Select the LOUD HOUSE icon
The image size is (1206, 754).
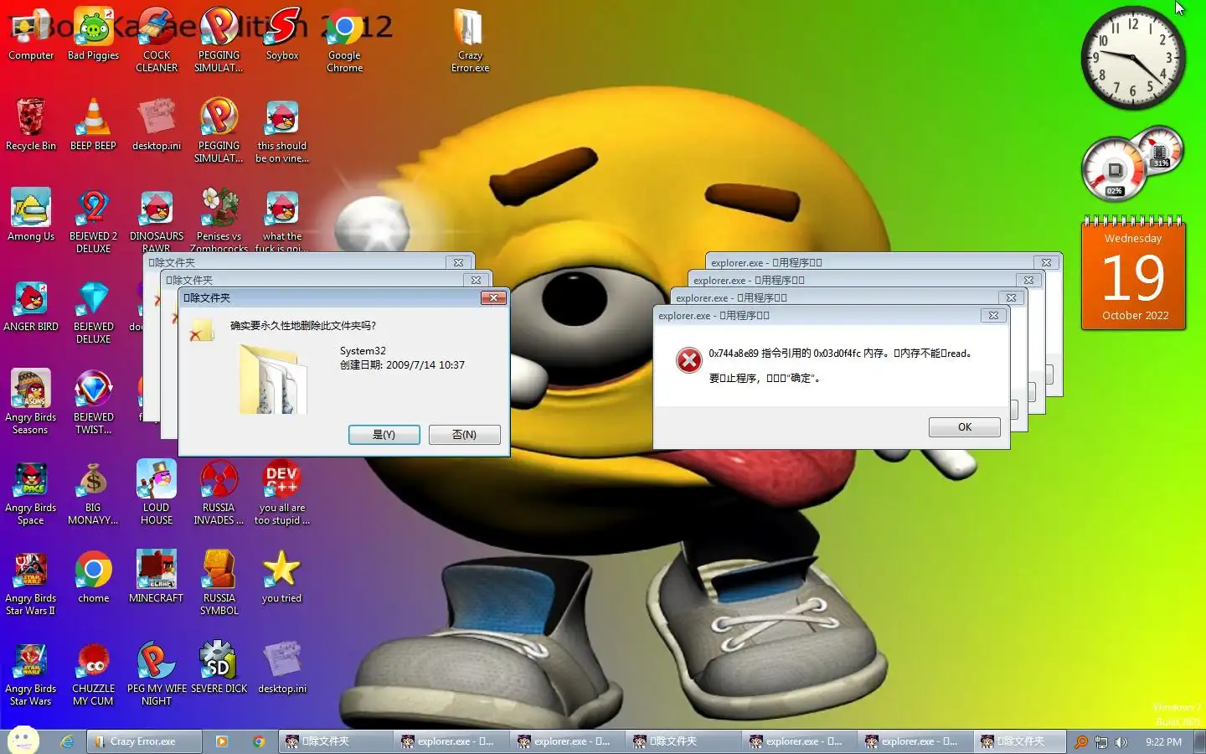point(157,493)
